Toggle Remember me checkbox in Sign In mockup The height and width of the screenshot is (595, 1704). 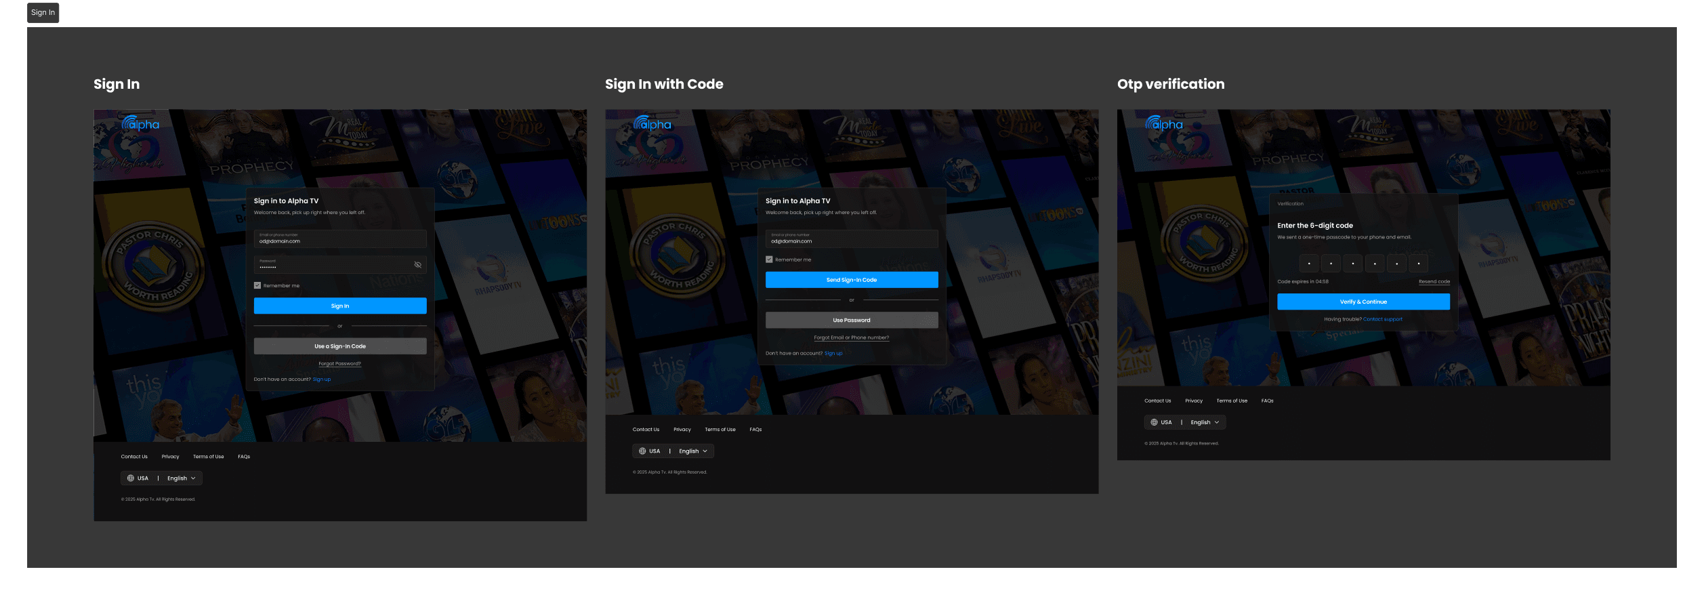[x=257, y=286]
